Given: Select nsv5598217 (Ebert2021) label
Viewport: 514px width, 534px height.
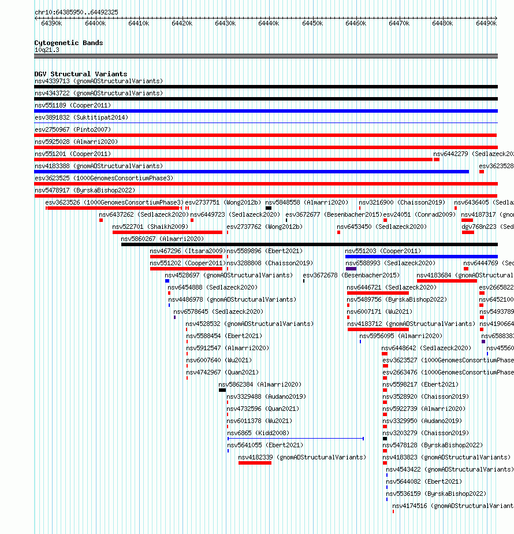Looking at the screenshot, I should [421, 385].
